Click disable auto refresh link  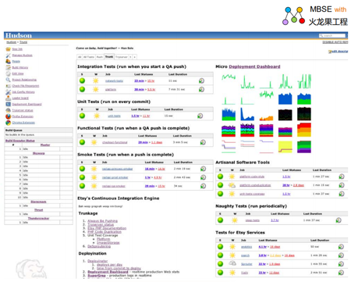(x=335, y=42)
